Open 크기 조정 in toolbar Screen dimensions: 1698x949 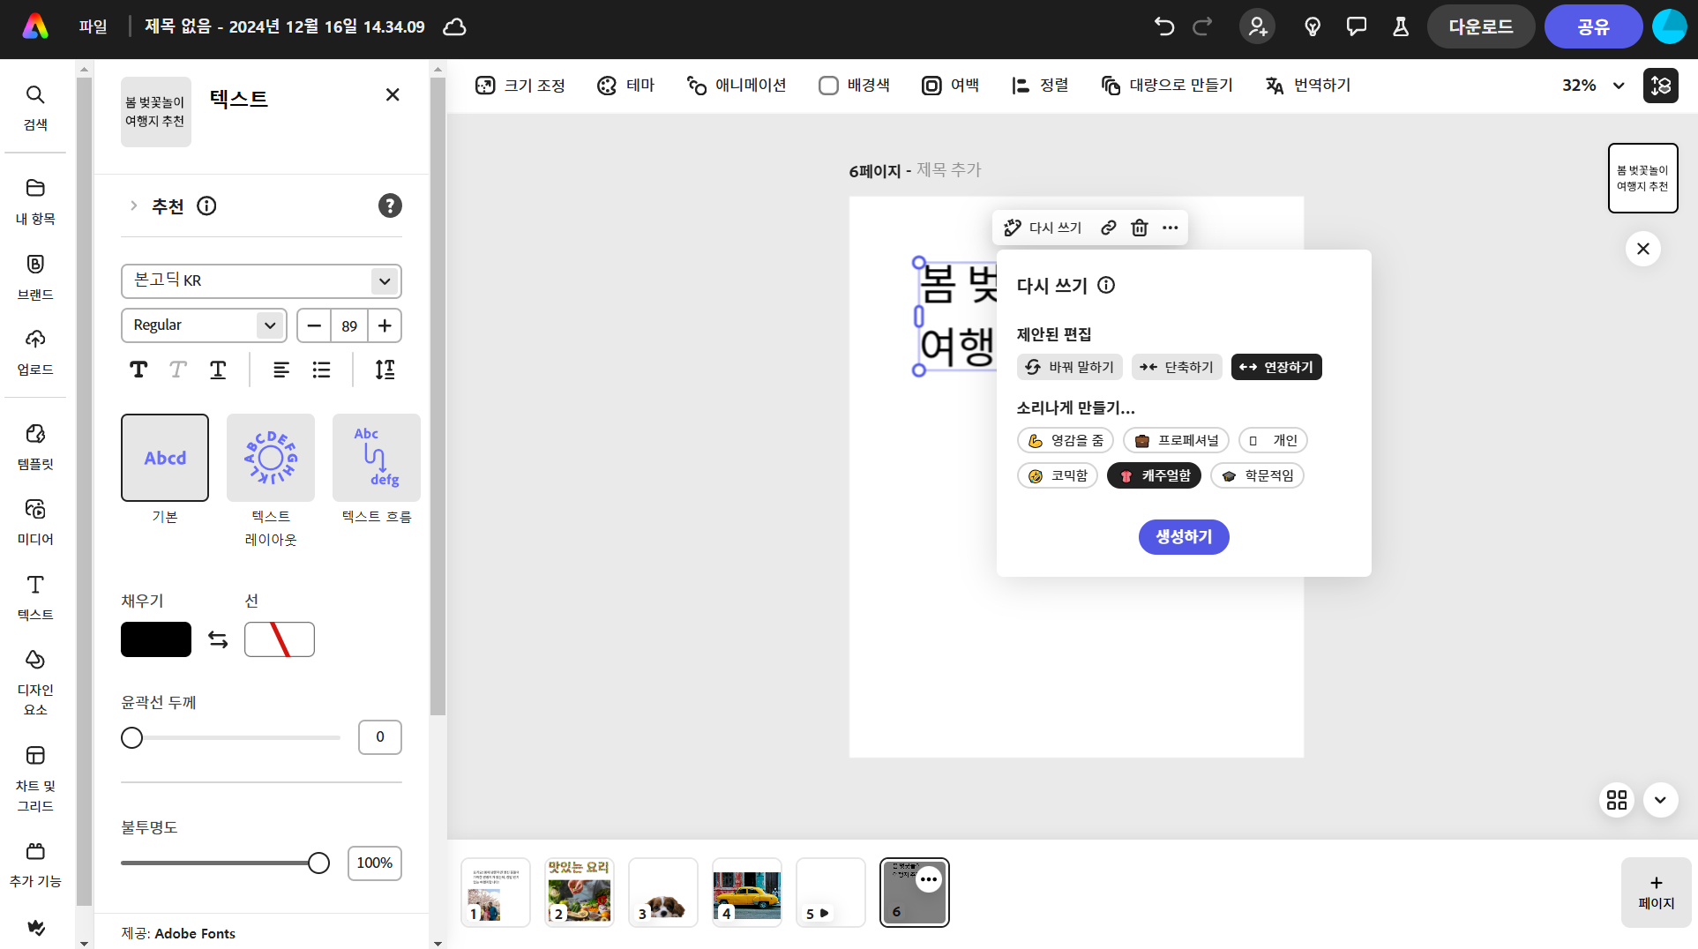tap(520, 86)
